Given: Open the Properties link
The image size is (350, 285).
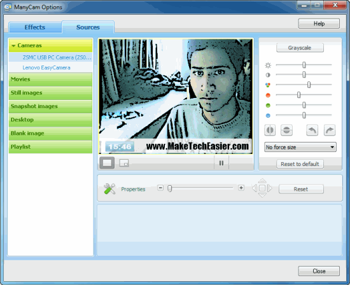Looking at the screenshot, I should tap(133, 189).
